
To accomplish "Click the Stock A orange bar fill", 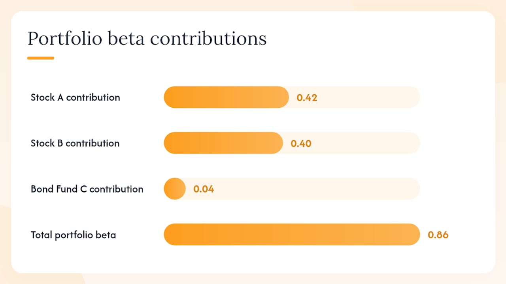I will pos(226,97).
